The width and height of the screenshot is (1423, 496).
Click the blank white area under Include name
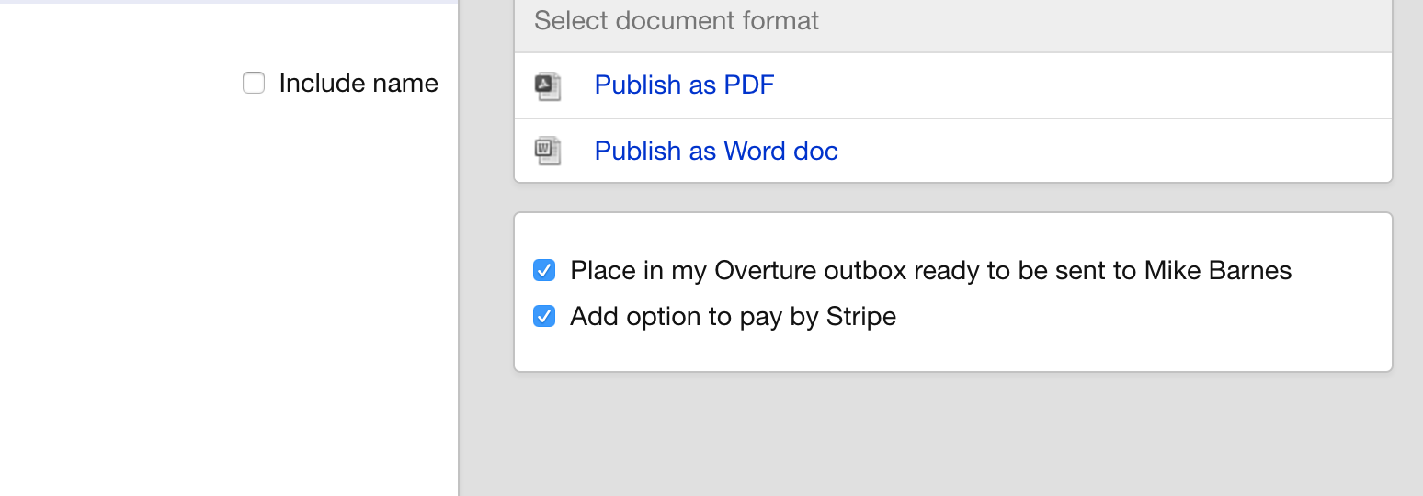point(230,294)
